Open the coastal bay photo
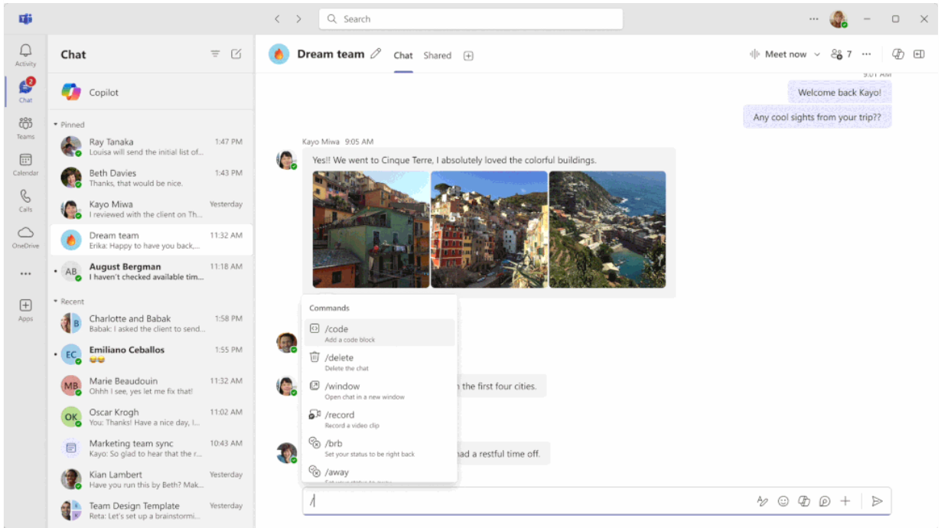Screen dimensions: 951x528 [607, 229]
